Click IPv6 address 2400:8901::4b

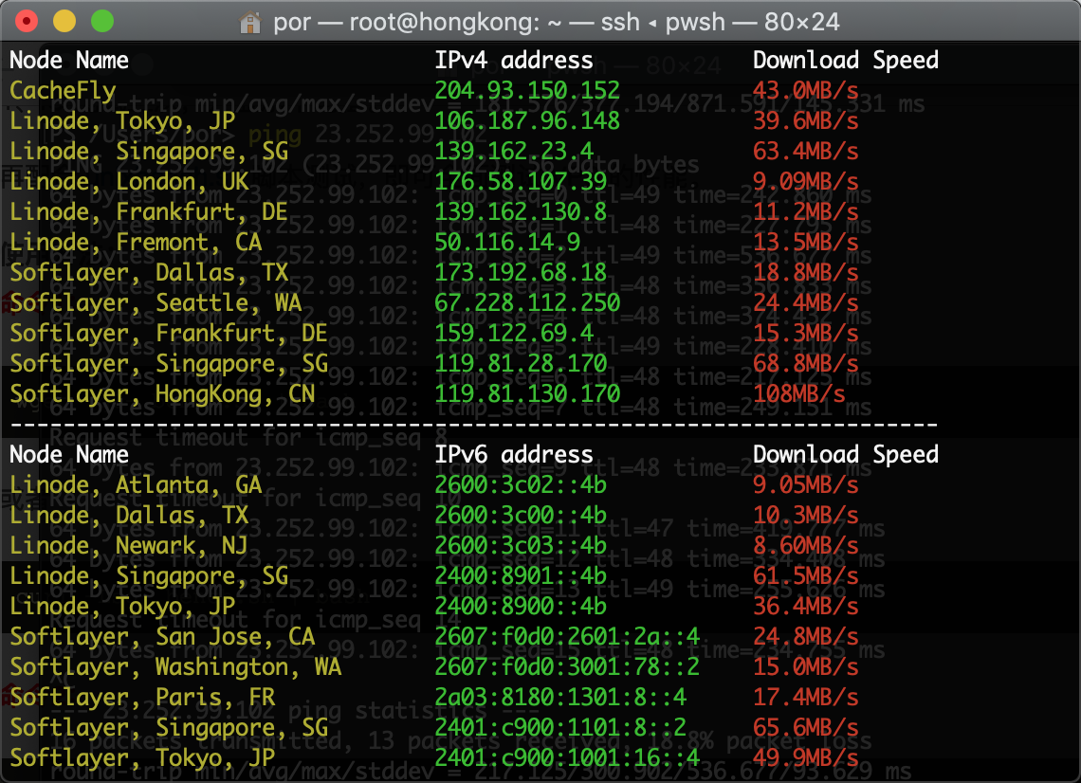click(x=521, y=575)
